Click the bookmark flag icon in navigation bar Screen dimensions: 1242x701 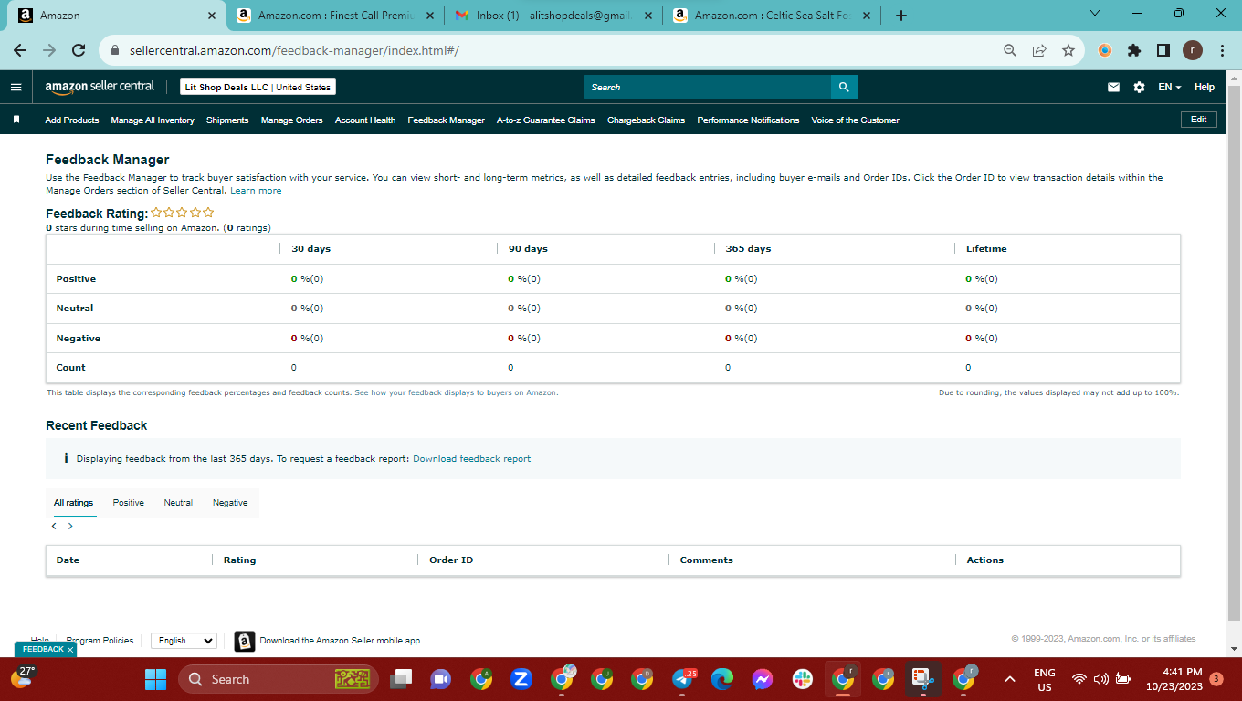pyautogui.click(x=16, y=120)
